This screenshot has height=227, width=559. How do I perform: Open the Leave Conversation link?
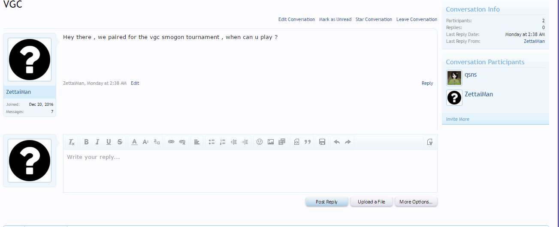pyautogui.click(x=417, y=19)
